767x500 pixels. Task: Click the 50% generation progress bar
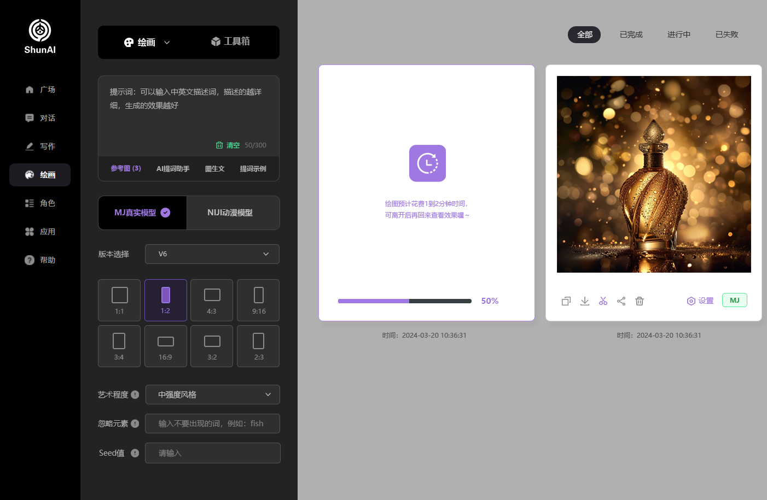(x=404, y=301)
